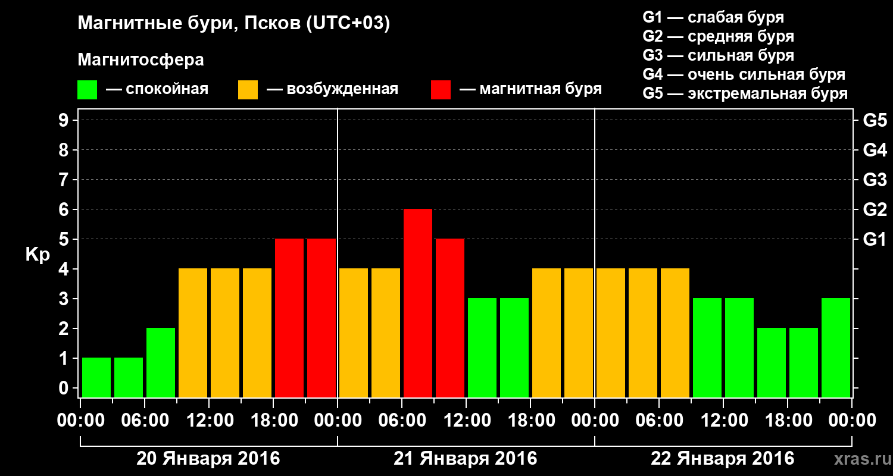Click the "G4 — очень сильная буря" line
Image resolution: width=893 pixels, height=476 pixels.
click(744, 74)
